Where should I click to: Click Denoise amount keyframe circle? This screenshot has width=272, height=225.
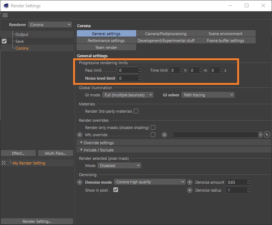click(190, 182)
